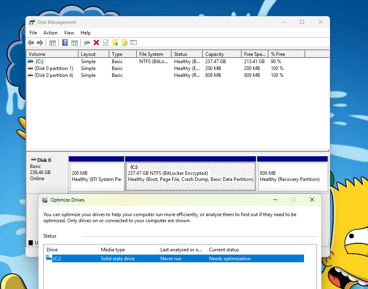
Task: Open the File menu
Action: [33, 33]
